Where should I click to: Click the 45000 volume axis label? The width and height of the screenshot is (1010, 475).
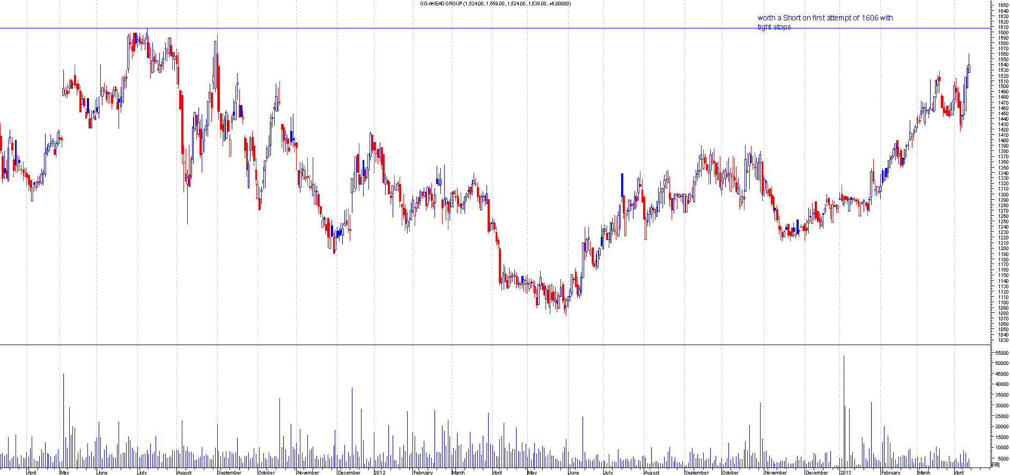point(1001,374)
